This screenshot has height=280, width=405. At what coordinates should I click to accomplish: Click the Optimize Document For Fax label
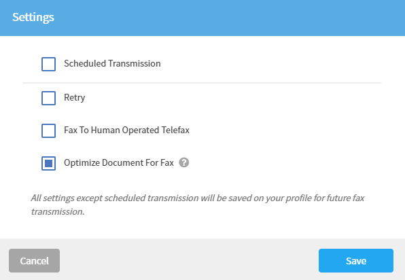[x=119, y=162]
